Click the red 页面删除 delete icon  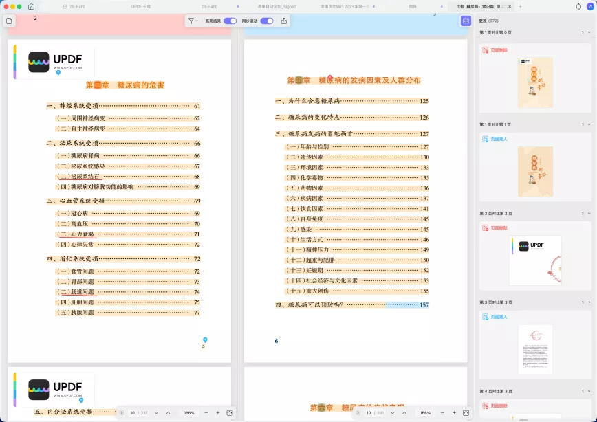pos(486,49)
